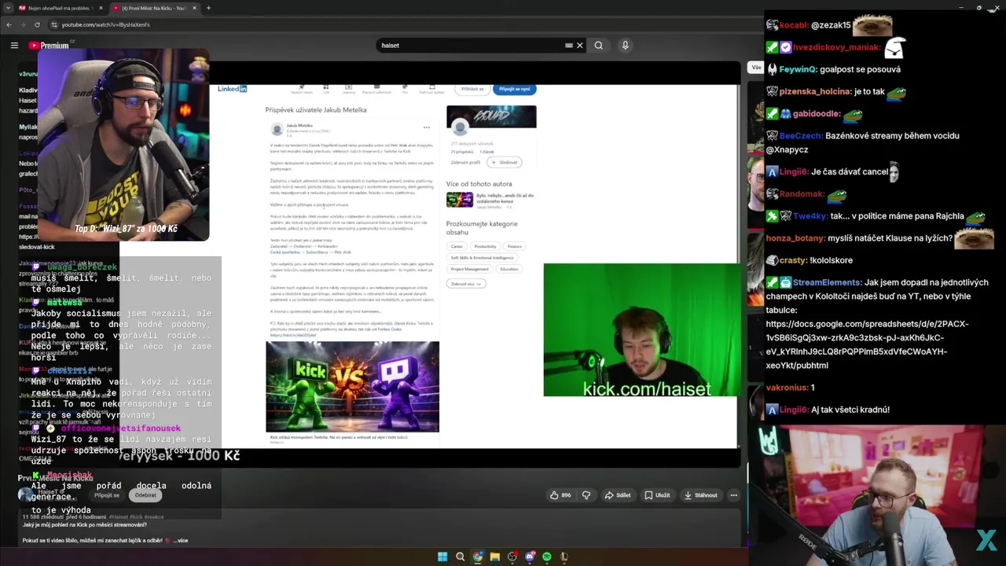
Task: Click LinkedIn "Připojit se nyní" button
Action: pos(514,89)
